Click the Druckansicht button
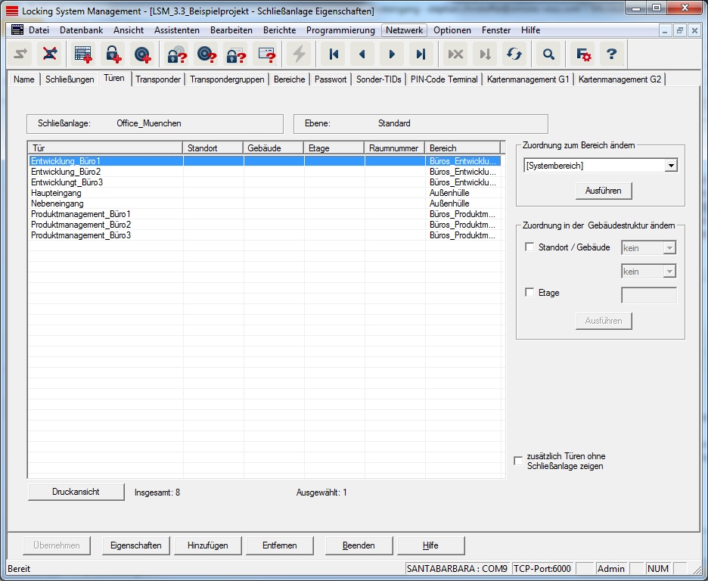This screenshot has height=581, width=708. (76, 492)
